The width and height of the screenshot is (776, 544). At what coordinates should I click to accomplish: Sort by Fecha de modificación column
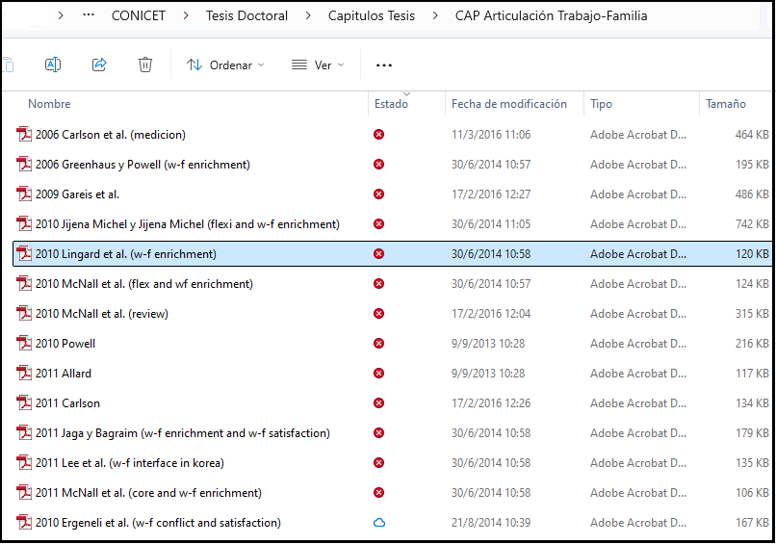pos(509,104)
